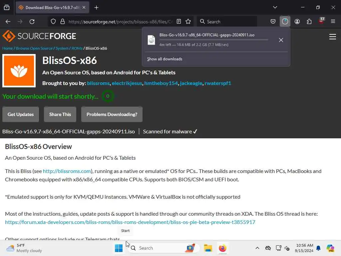
Task: Open the extensions puzzle icon
Action: click(x=309, y=22)
